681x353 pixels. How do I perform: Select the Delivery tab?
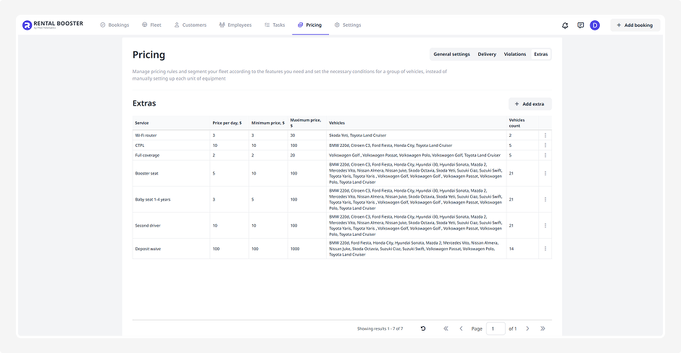click(487, 54)
